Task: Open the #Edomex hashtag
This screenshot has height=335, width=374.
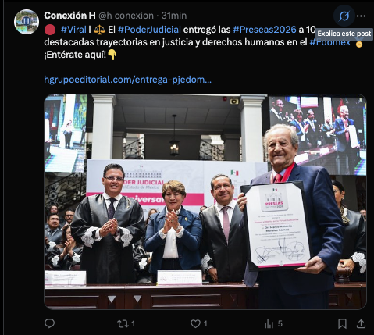Action: [x=330, y=42]
